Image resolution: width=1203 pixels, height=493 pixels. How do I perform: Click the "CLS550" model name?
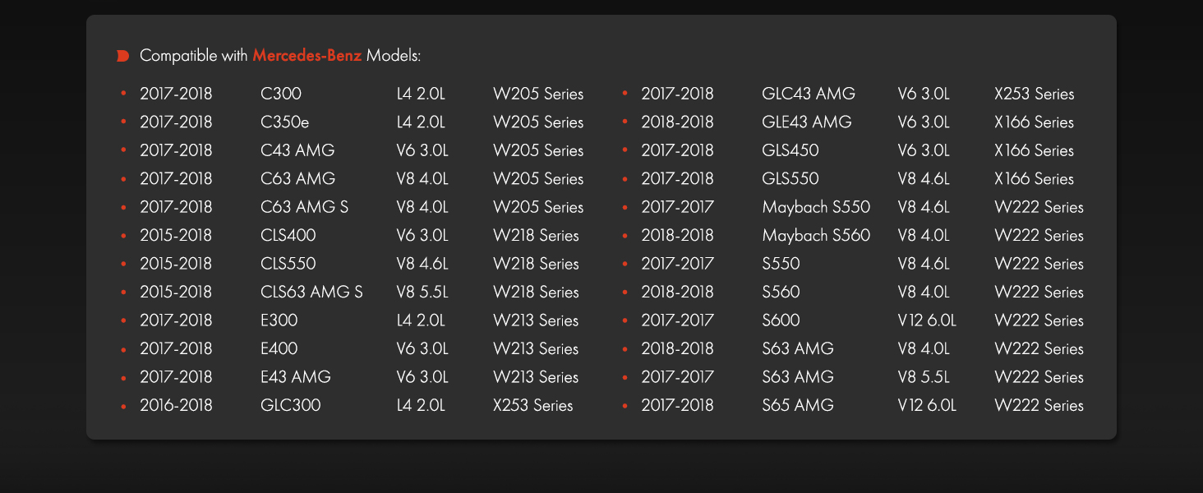[x=288, y=264]
